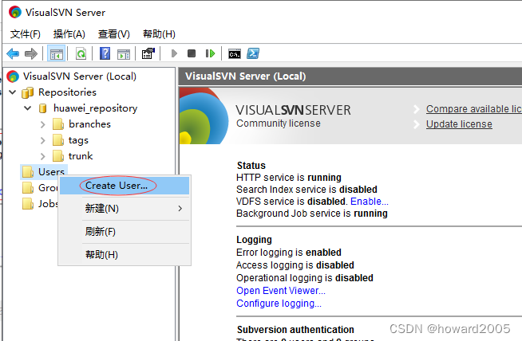The image size is (522, 341).
Task: Toggle the show/hide console tree icon
Action: 56,53
